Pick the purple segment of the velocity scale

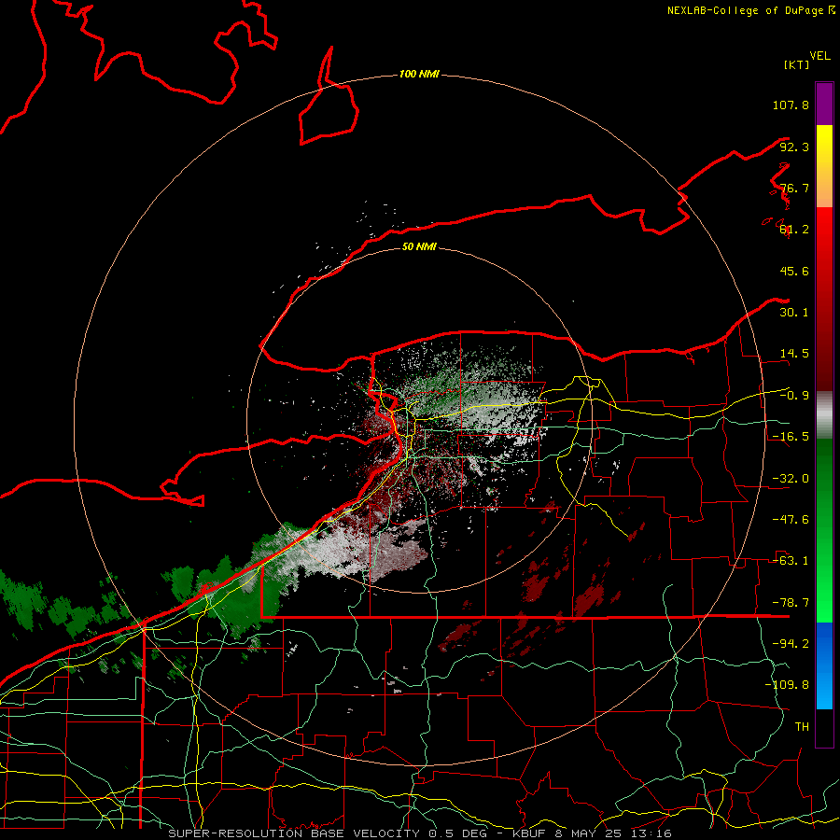coord(824,104)
